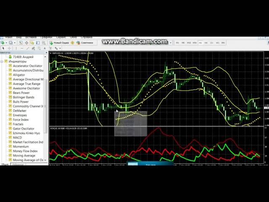Select Average True Range indicator
269x202 pixels.
26,84
